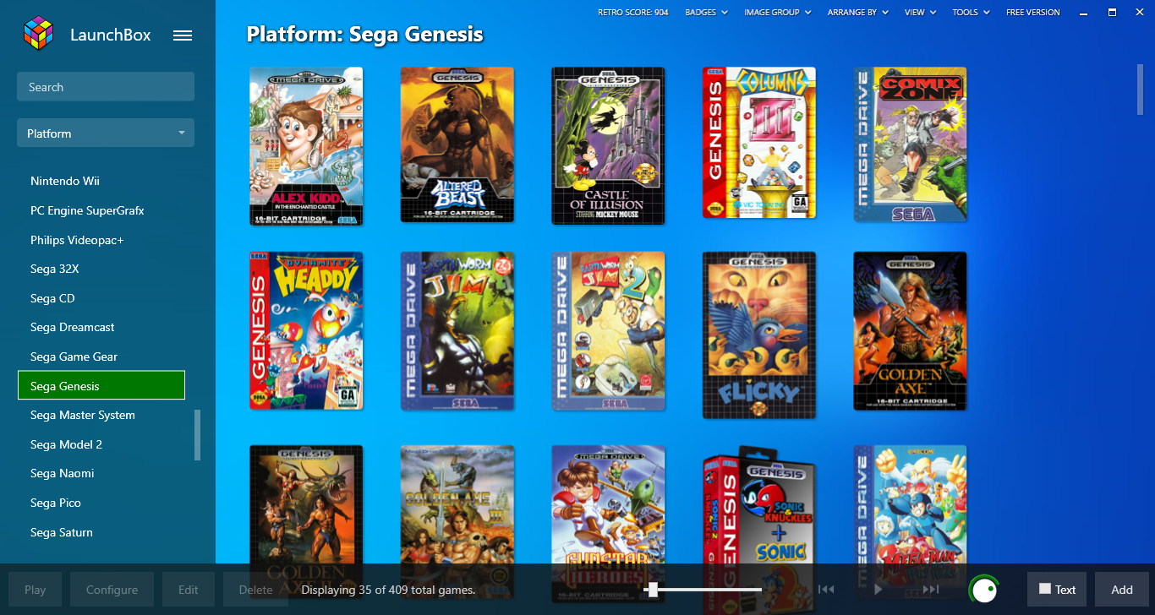This screenshot has height=615, width=1155.
Task: Click the image size slider handle
Action: point(653,590)
